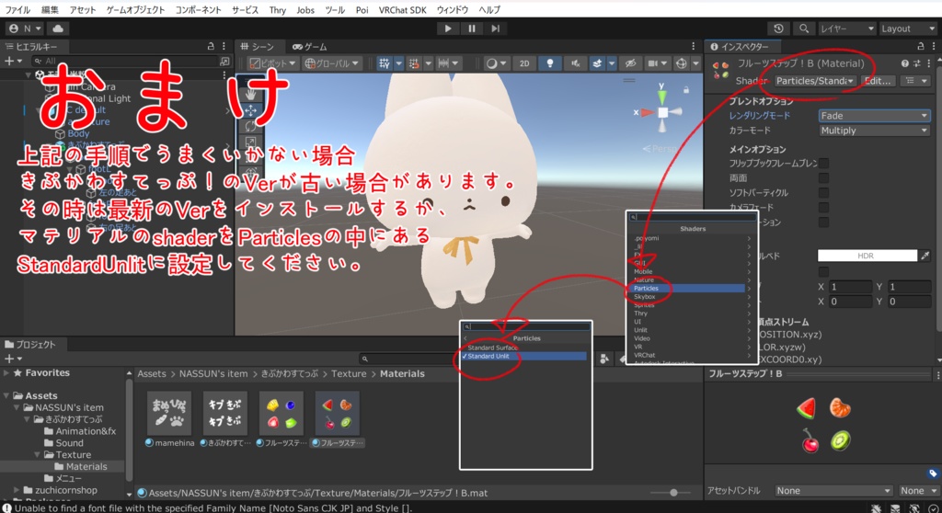Enable the カメラフェード checkbox
This screenshot has height=513, width=942.
pos(823,207)
